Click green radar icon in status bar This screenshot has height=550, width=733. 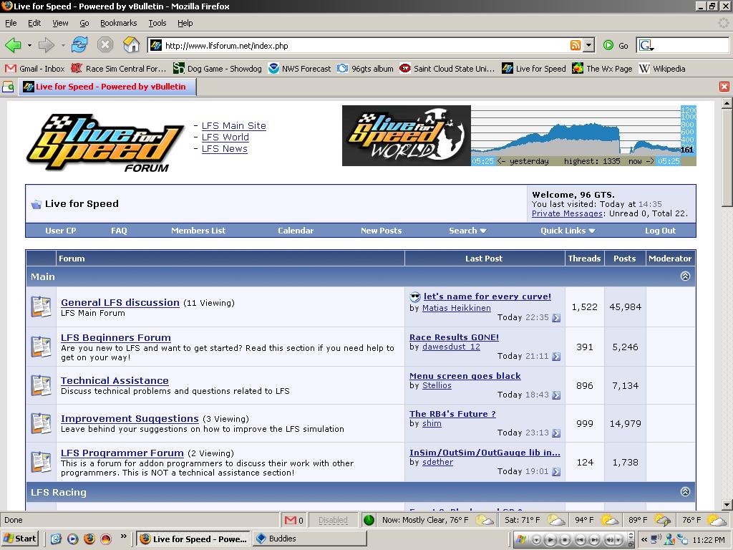point(369,520)
